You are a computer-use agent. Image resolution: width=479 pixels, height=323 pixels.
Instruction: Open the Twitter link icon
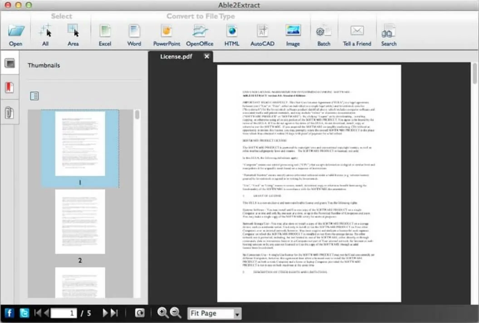tap(24, 313)
